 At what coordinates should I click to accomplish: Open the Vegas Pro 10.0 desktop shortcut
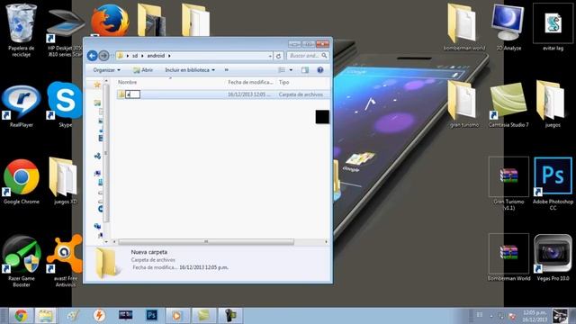point(553,258)
